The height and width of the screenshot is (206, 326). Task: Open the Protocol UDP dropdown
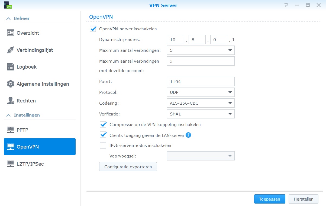click(x=201, y=92)
